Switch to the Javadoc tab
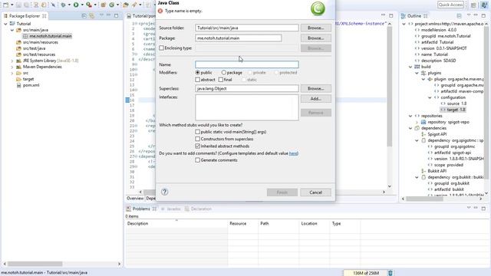The height and width of the screenshot is (276, 491). coord(171,209)
